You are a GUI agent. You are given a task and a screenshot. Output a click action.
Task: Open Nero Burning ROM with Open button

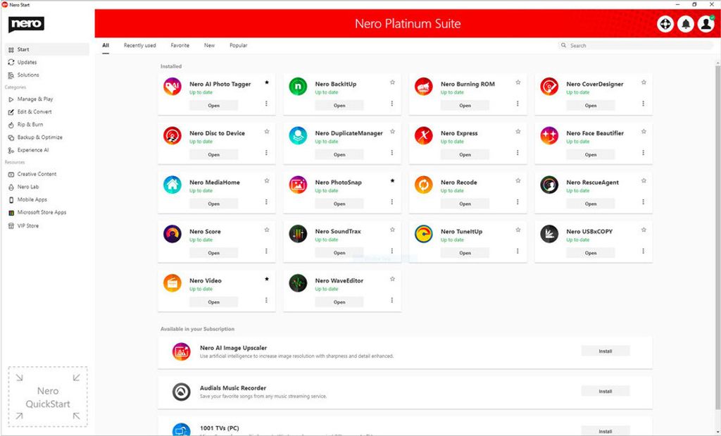click(x=465, y=106)
